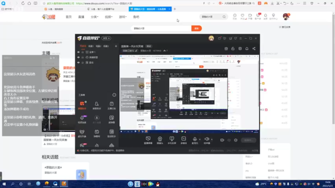
Task: Toggle visibility eye of third source row
Action: click(x=78, y=63)
